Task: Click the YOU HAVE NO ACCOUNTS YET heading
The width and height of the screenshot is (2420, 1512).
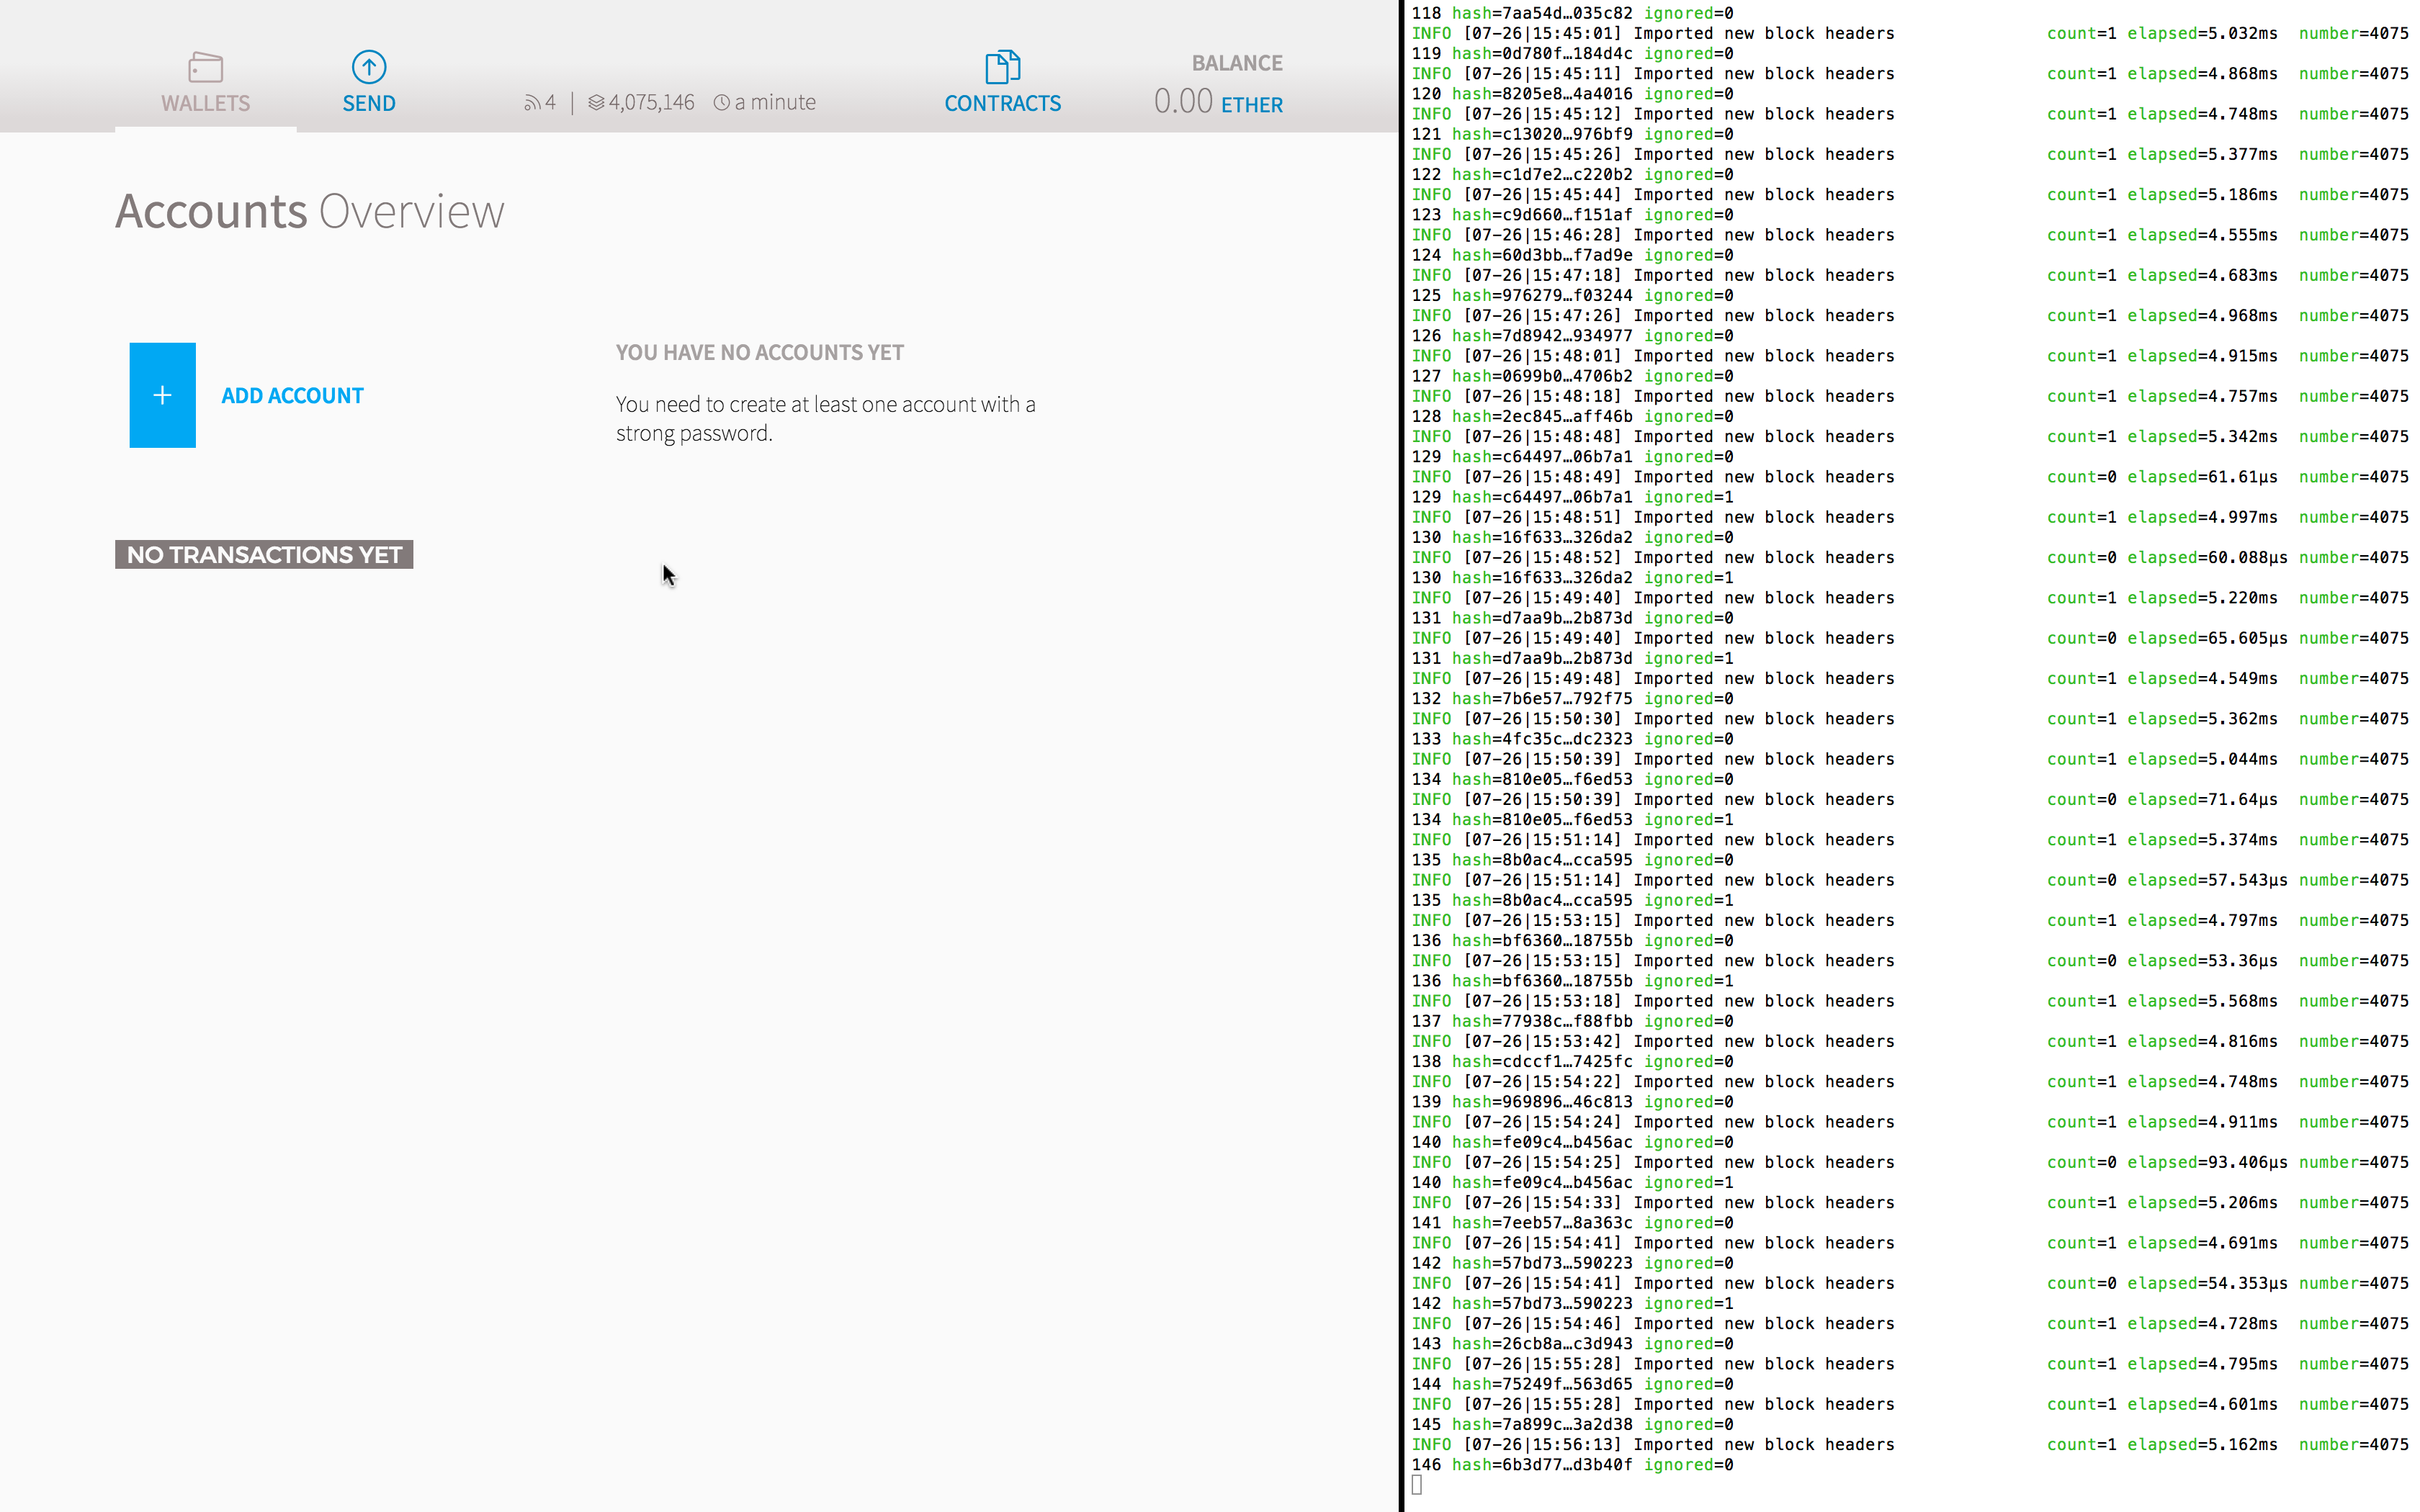Action: coord(759,353)
